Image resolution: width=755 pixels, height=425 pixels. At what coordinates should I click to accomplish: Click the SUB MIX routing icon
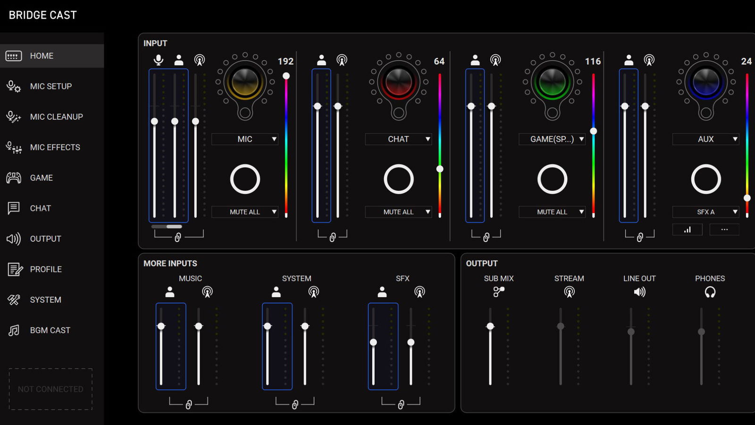click(x=498, y=292)
